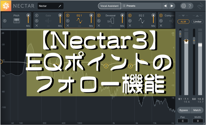
Task: Edit the preset name with pencil icon
Action: coord(60,6)
